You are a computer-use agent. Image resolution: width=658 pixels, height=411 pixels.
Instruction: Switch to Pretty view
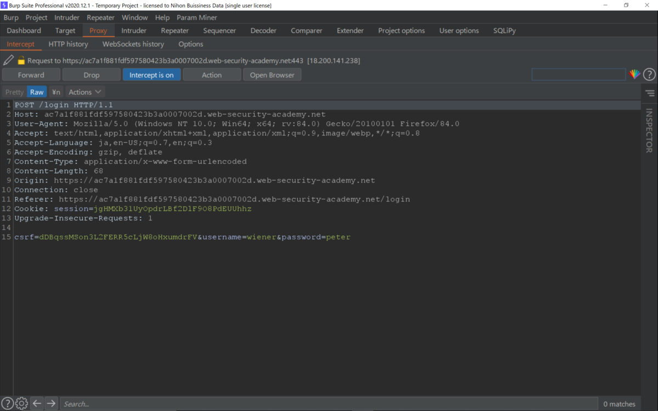click(x=14, y=92)
